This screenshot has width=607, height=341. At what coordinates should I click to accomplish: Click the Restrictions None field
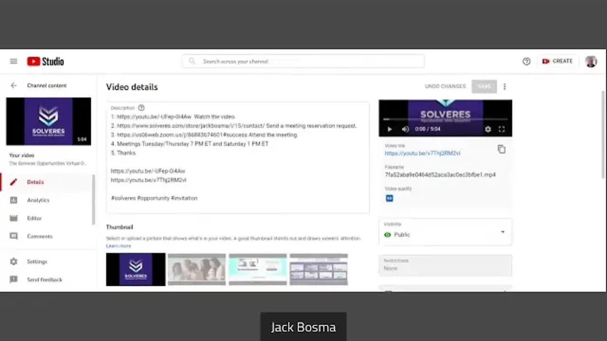point(445,265)
